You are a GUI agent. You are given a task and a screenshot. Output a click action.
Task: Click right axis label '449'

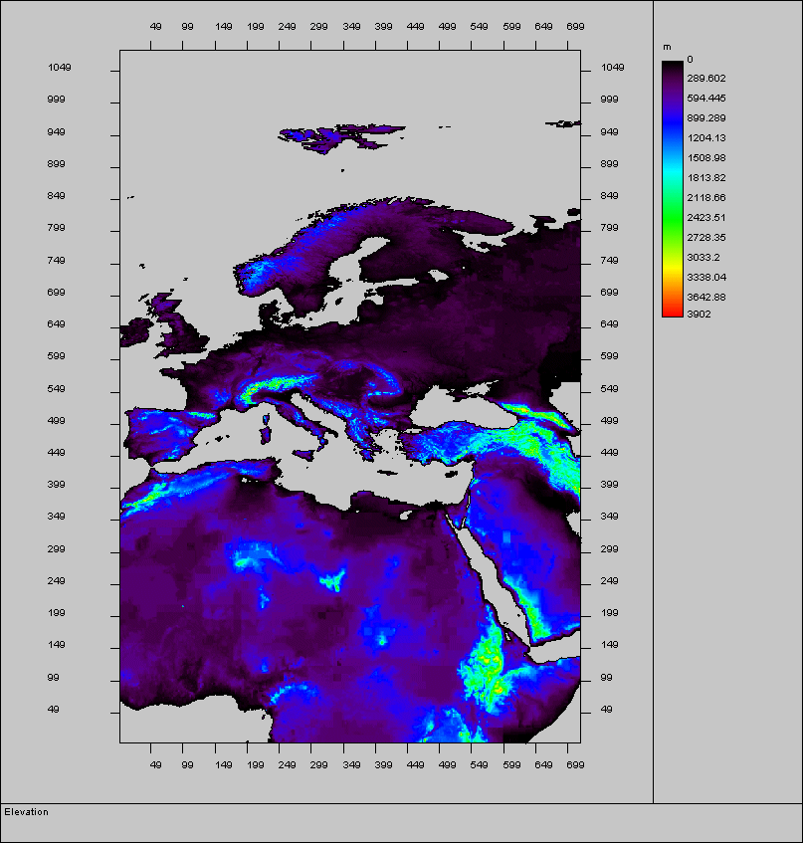[x=610, y=453]
